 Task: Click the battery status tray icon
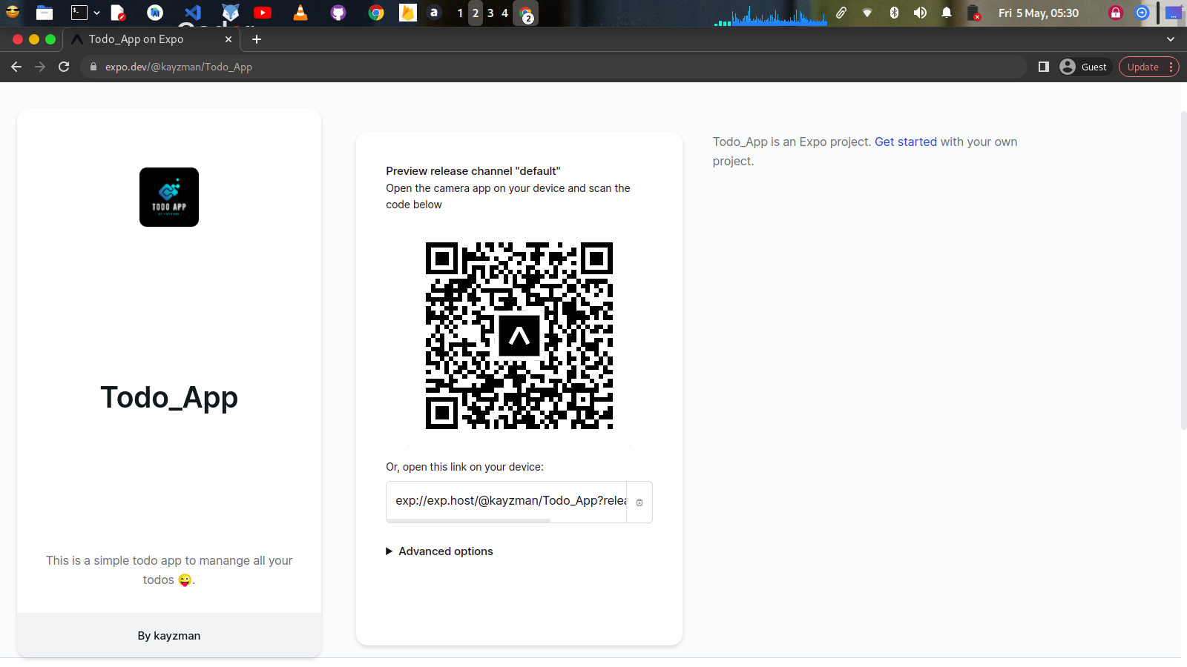pos(973,13)
